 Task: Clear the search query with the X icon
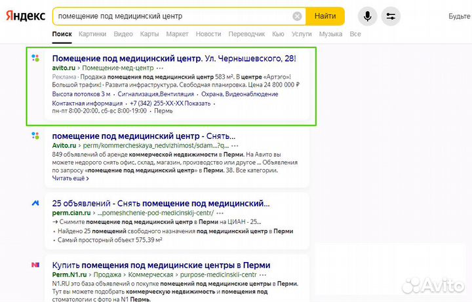point(297,16)
